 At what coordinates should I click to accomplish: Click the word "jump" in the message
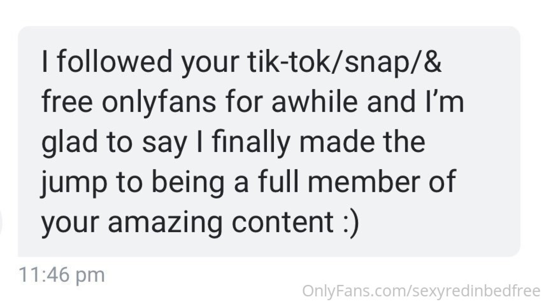coord(74,183)
